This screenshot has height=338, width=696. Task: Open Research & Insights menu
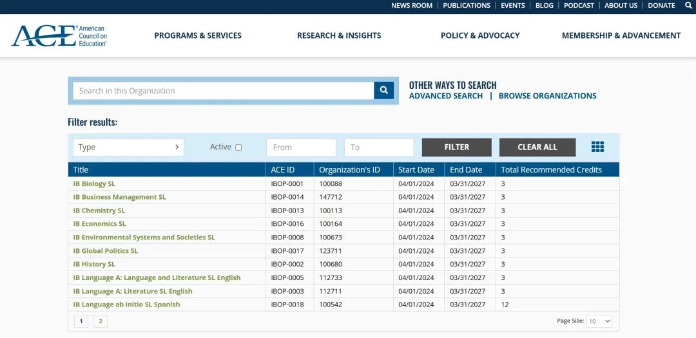[339, 35]
